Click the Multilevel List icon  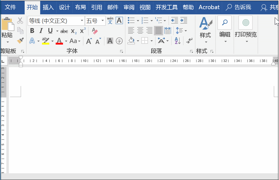pyautogui.click(x=158, y=20)
